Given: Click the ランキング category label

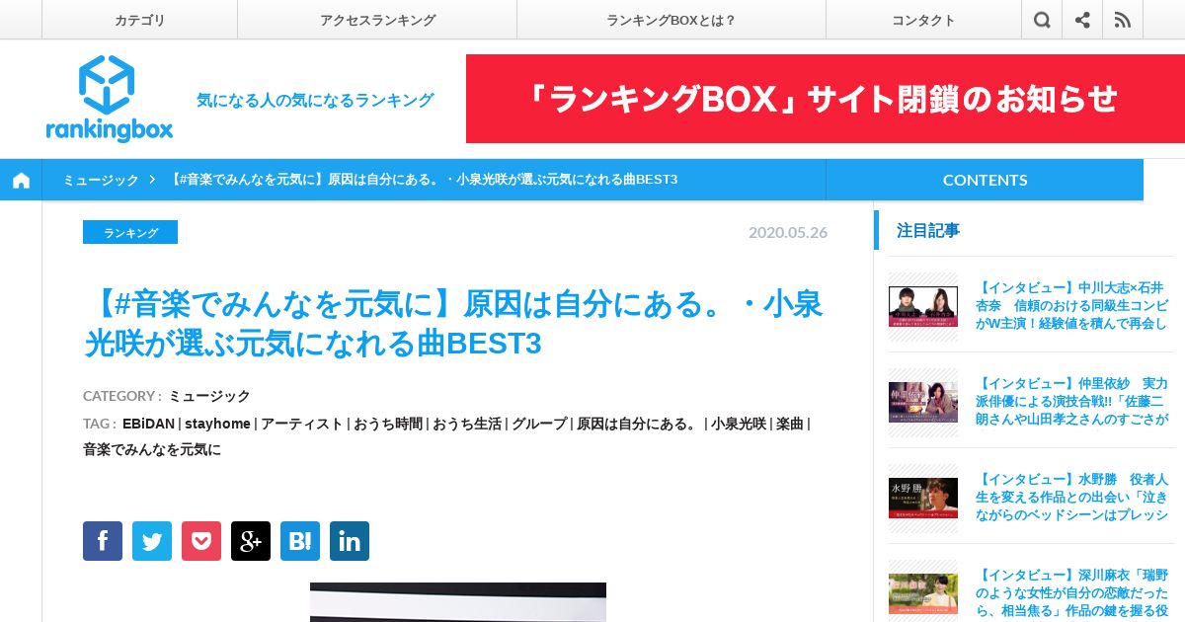Looking at the screenshot, I should tap(130, 232).
